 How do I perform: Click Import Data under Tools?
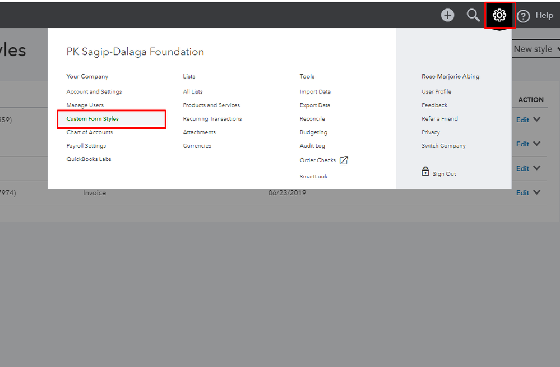point(314,92)
